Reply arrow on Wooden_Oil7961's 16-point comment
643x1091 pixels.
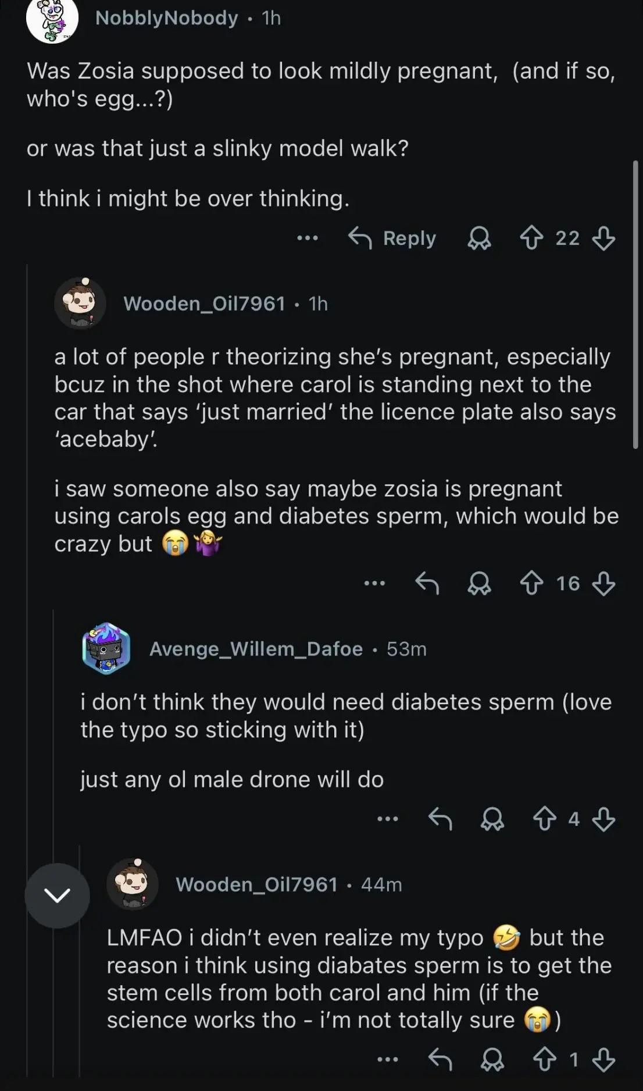click(x=427, y=583)
